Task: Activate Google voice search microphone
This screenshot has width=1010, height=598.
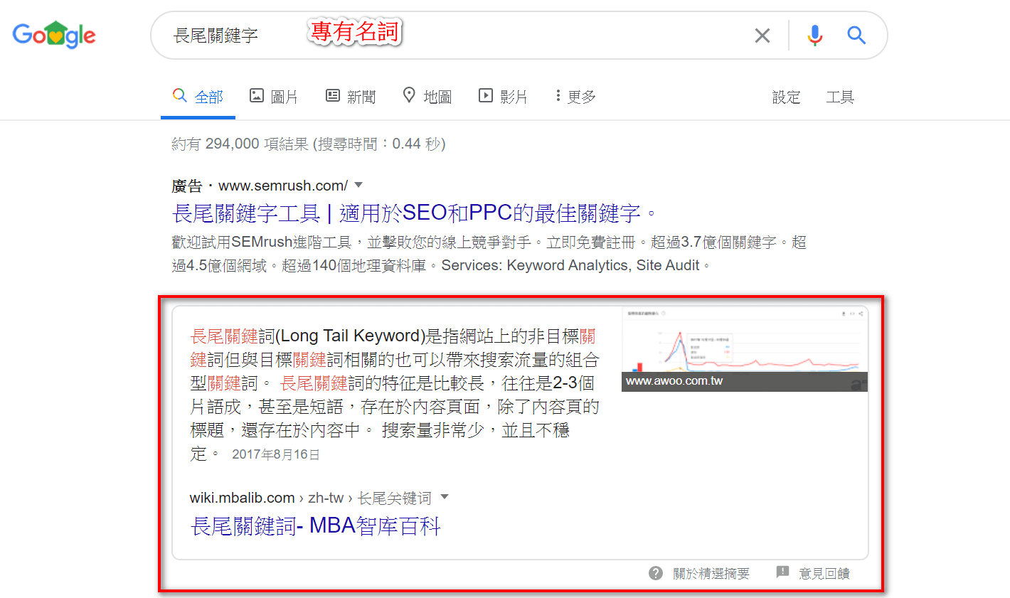Action: click(814, 35)
